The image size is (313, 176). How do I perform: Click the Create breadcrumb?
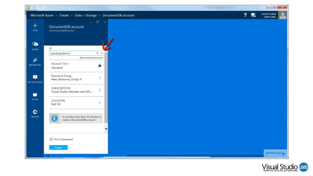[64, 15]
